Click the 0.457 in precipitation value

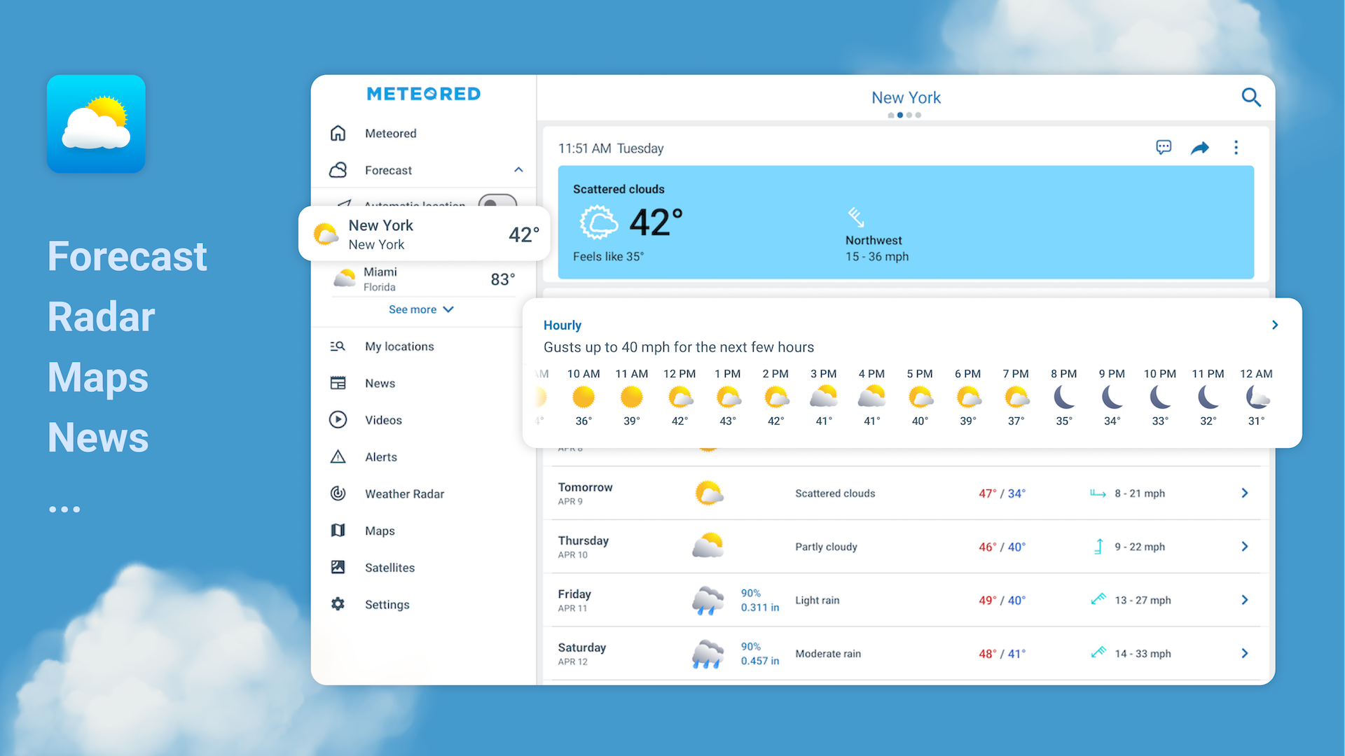pyautogui.click(x=760, y=661)
